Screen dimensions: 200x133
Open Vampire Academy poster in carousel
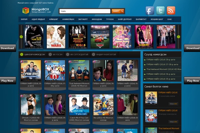click(x=144, y=37)
